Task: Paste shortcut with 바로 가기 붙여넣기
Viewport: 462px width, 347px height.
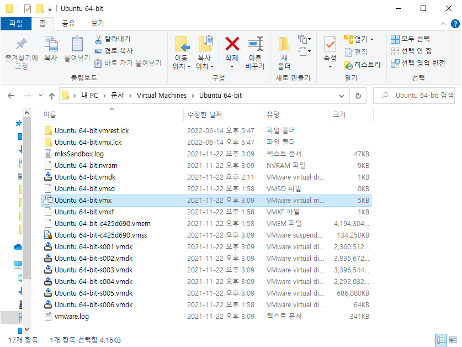Action: [x=128, y=63]
